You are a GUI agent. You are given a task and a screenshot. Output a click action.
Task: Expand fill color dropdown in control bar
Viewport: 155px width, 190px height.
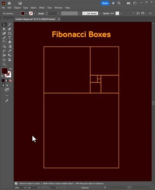tap(26, 14)
